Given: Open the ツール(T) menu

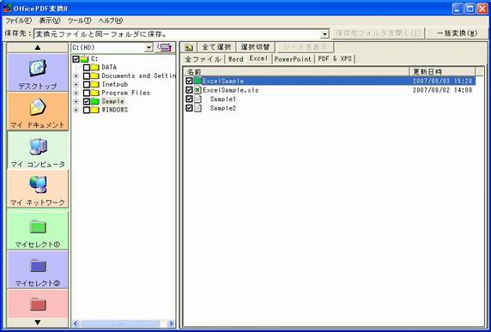Looking at the screenshot, I should pyautogui.click(x=80, y=21).
